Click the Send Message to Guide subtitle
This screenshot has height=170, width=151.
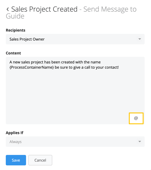click(x=71, y=13)
